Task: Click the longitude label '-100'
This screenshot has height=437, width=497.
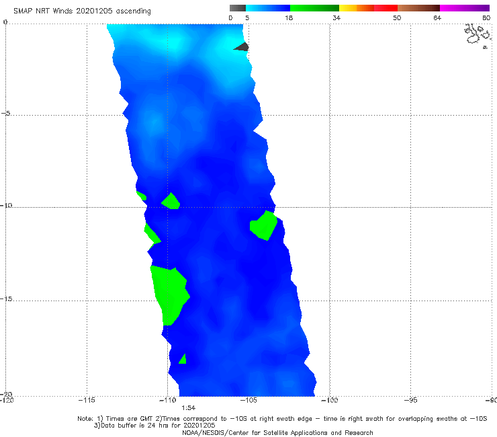Action: pos(329,400)
